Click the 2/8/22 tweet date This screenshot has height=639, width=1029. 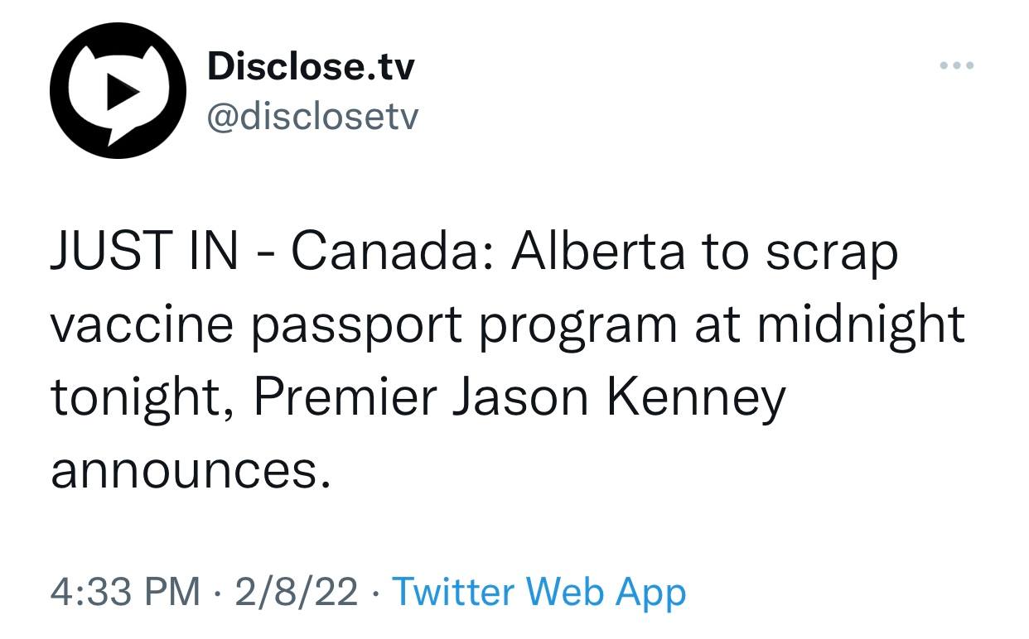pos(297,592)
